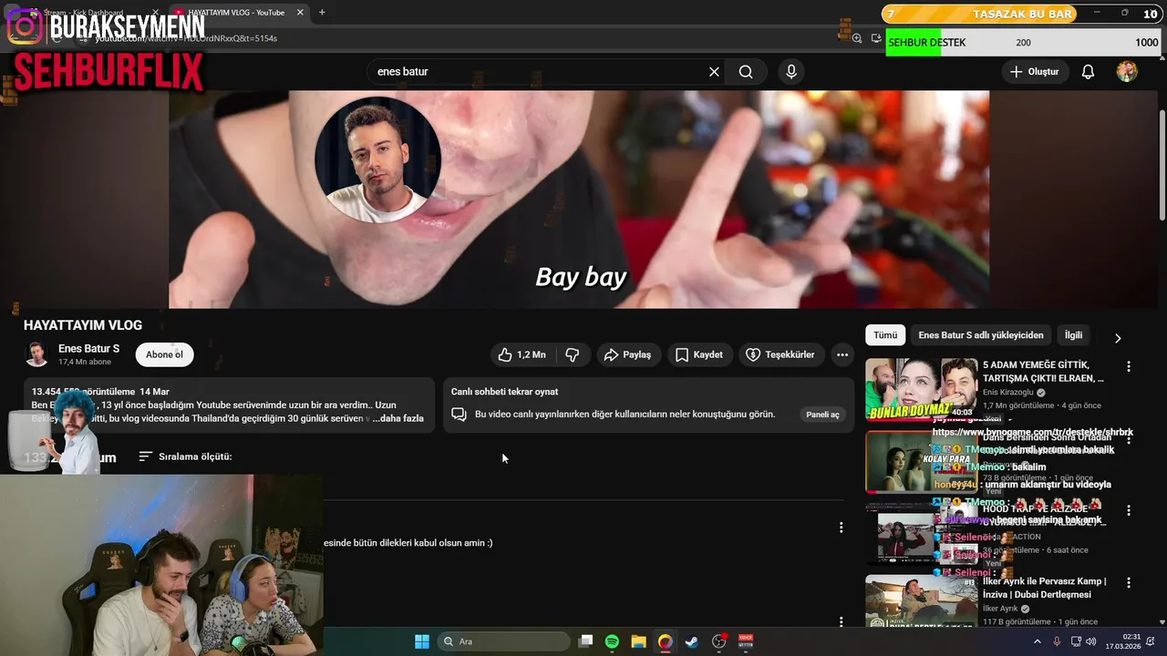Viewport: 1167px width, 656px height.
Task: Click the HAYATTAYIM VLOG video title
Action: tap(83, 325)
